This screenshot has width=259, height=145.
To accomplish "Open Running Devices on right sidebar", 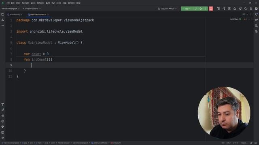I will point(256,31).
